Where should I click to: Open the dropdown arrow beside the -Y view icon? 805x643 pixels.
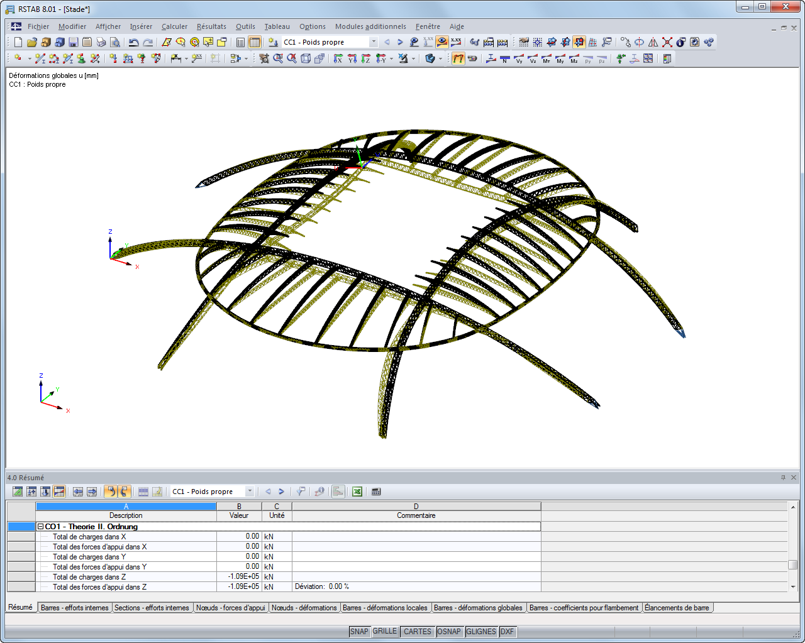pos(391,59)
